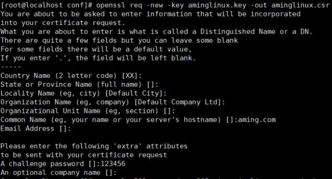Click the Organization Name prompt line

tap(113, 102)
